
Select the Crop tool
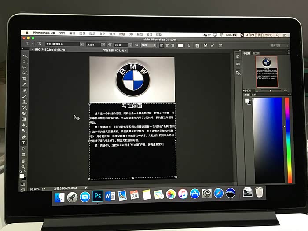24,79
